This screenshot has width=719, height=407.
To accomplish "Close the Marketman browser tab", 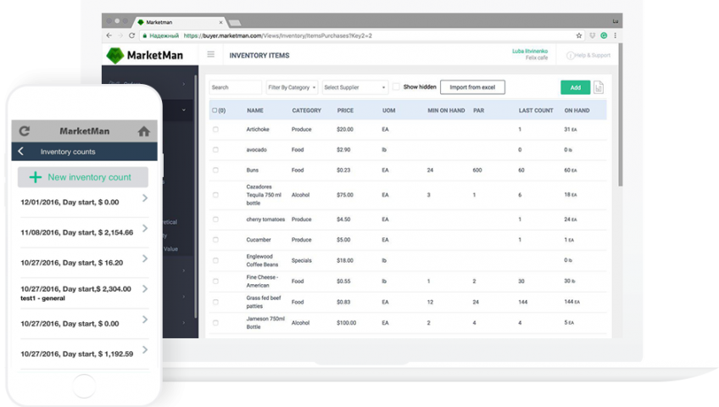I will point(220,22).
